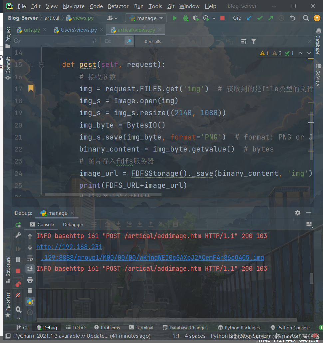
Task: Select the Console tab in debug panel
Action: [42, 224]
